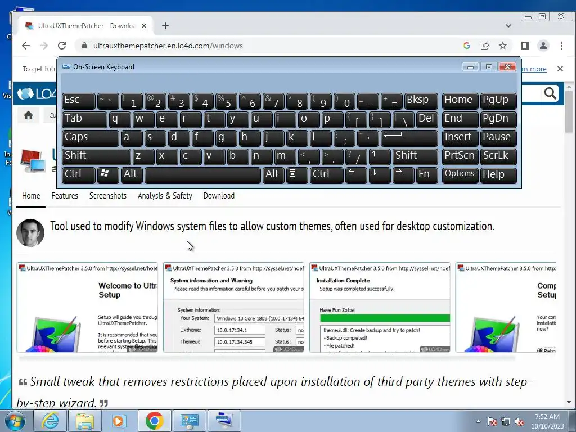Switch to the Home page tab
This screenshot has height=432, width=576.
(31, 196)
